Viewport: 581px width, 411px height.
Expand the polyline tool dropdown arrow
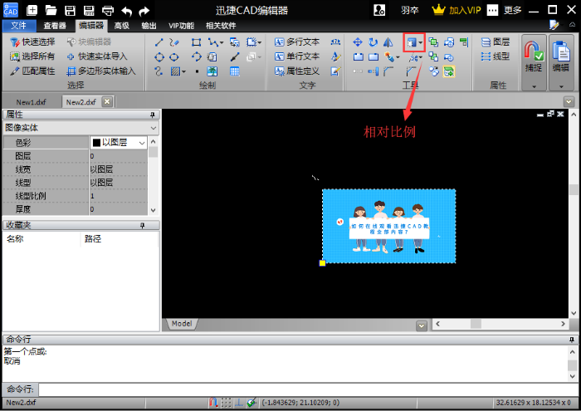tap(222, 42)
